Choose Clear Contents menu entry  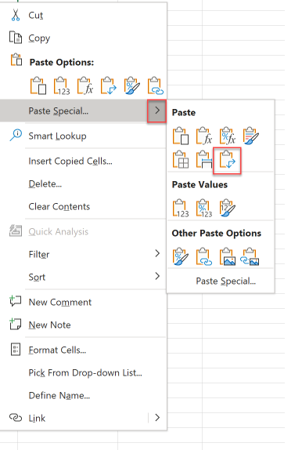pyautogui.click(x=59, y=207)
